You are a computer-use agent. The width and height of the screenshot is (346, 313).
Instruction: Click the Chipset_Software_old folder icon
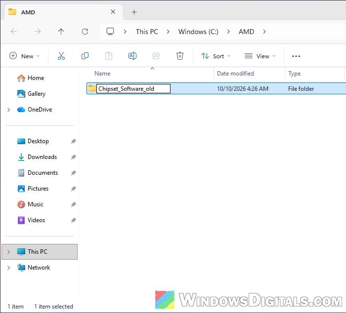tap(92, 88)
